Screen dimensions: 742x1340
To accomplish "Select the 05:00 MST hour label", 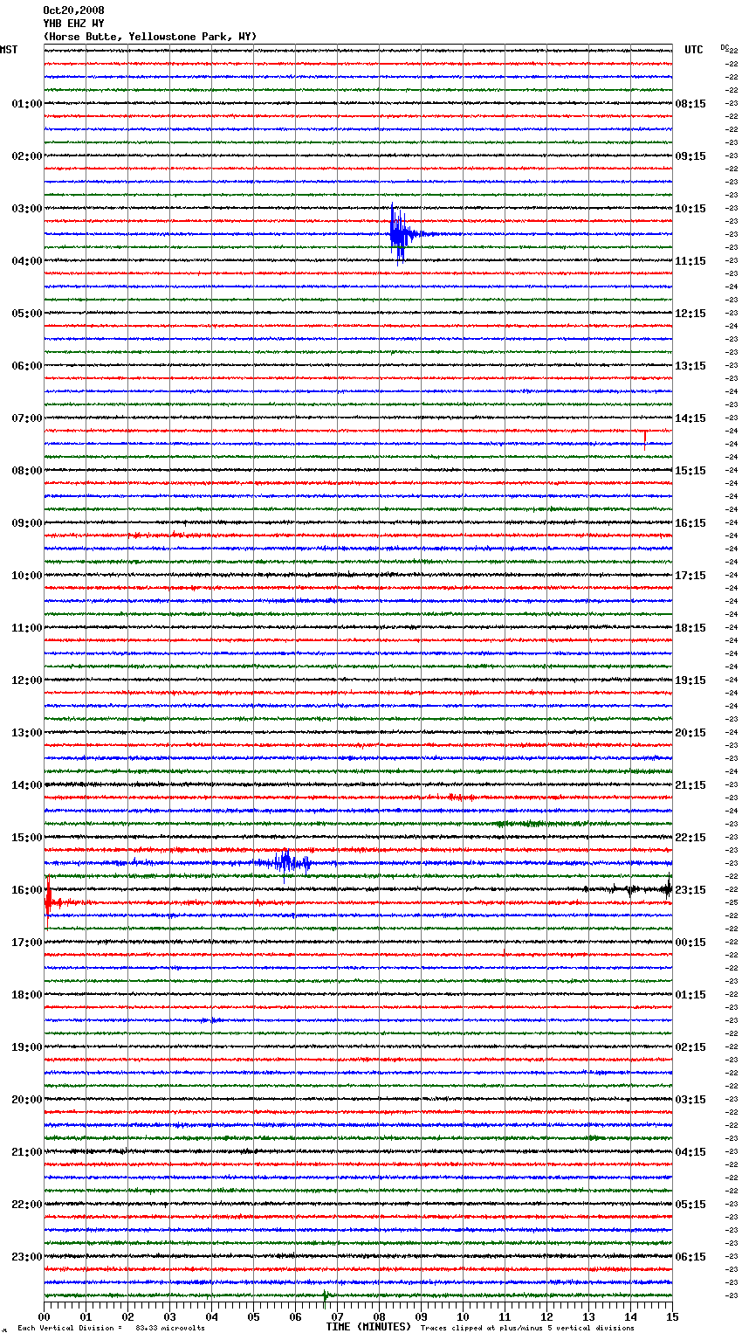I will [x=27, y=314].
